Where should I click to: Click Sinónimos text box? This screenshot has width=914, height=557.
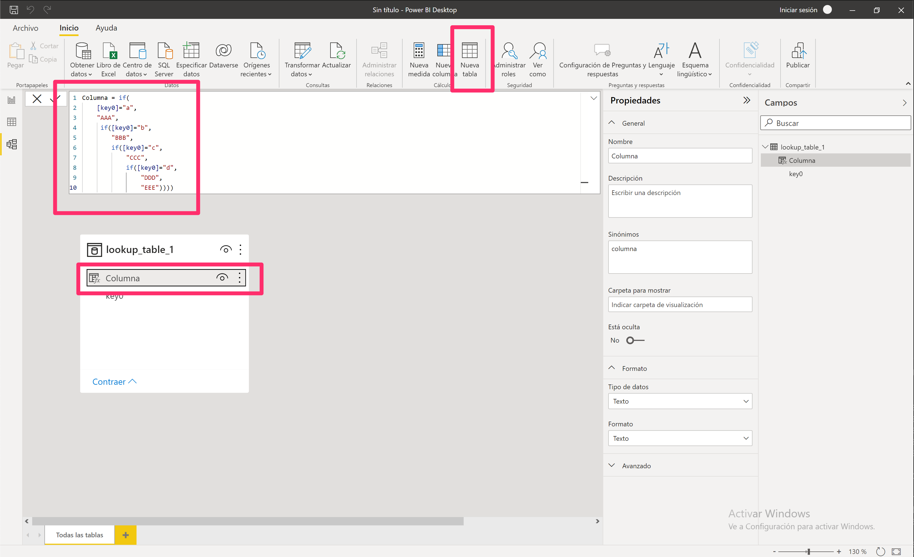680,257
